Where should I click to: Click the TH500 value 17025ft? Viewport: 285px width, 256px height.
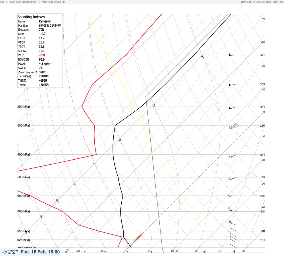pyautogui.click(x=44, y=85)
